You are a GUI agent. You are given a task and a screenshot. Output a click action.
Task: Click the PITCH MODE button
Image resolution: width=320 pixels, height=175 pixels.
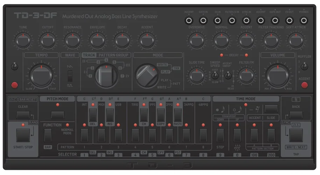57,115
